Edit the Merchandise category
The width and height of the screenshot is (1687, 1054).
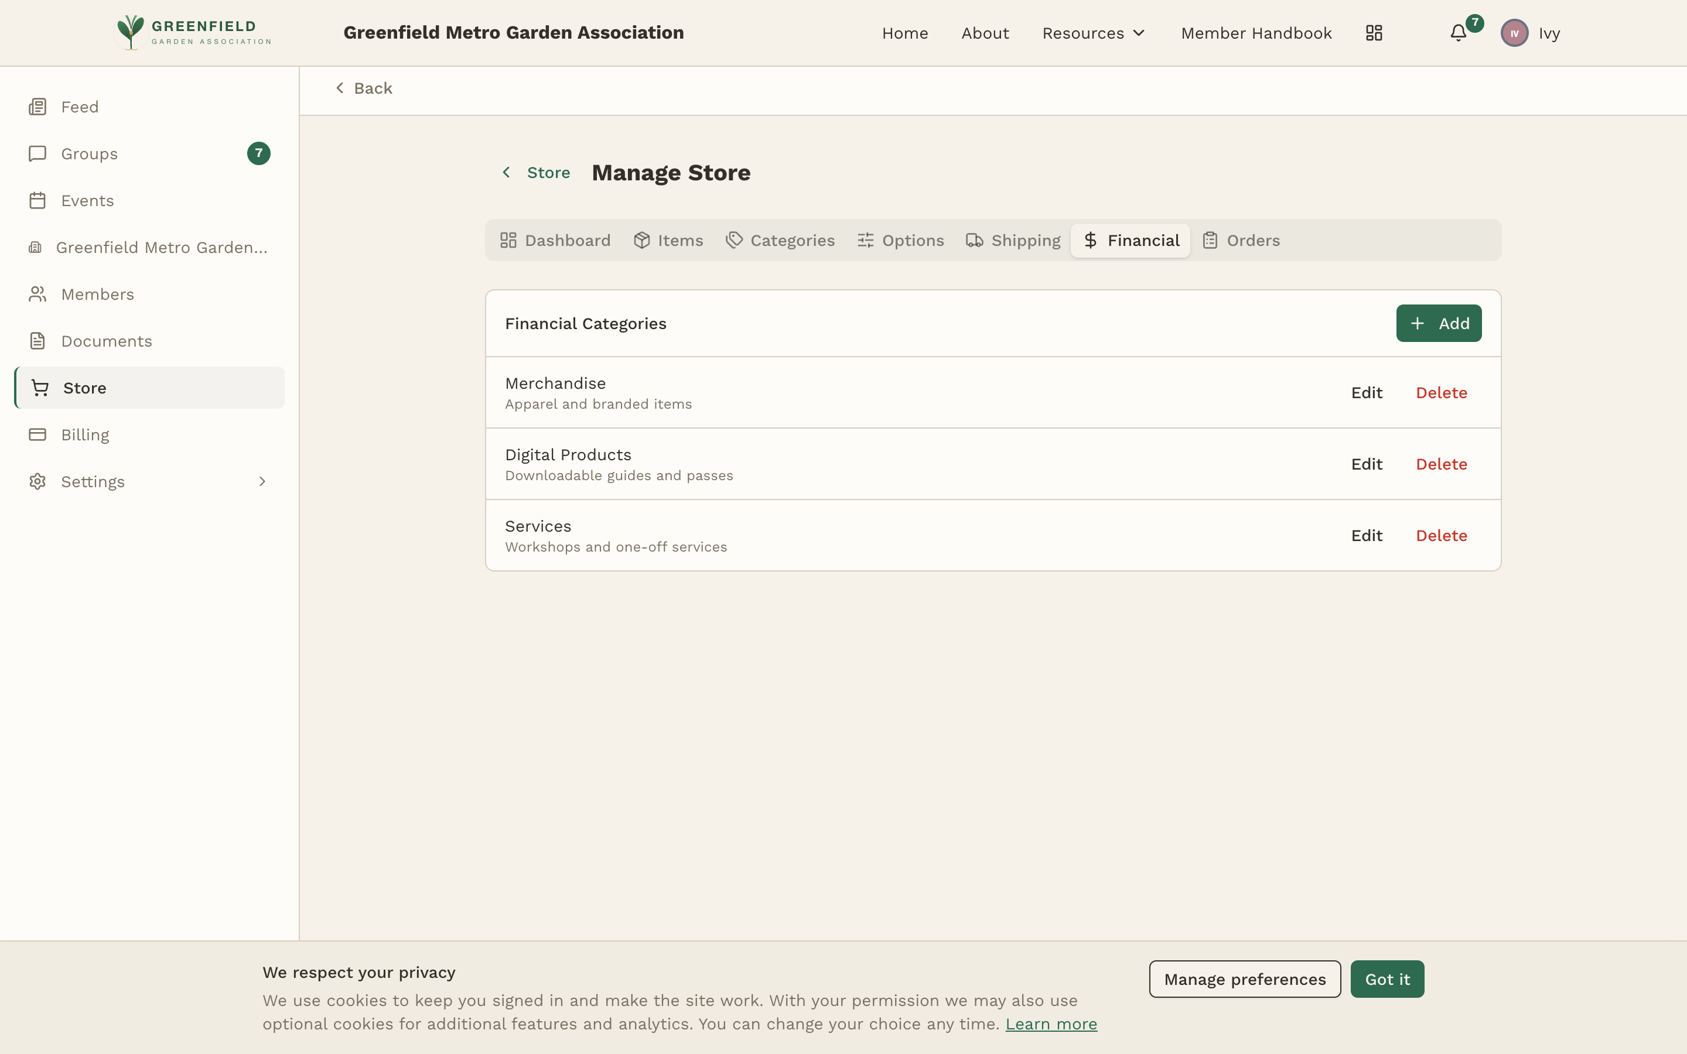1367,392
